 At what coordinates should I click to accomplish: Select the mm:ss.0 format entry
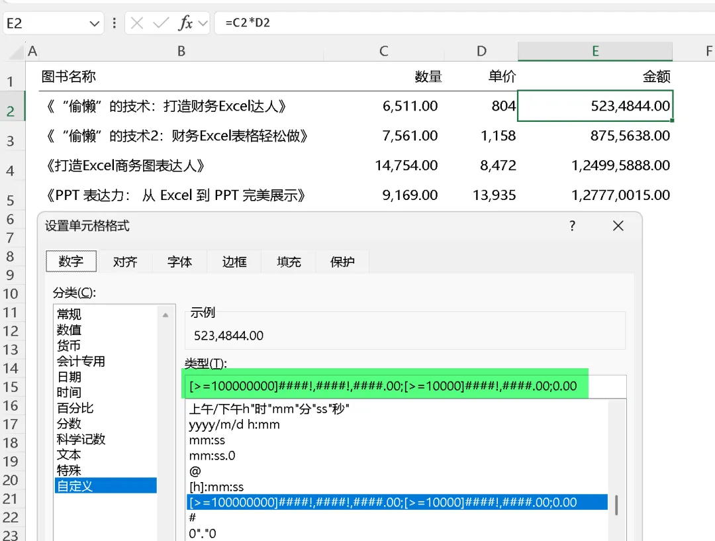pyautogui.click(x=397, y=456)
